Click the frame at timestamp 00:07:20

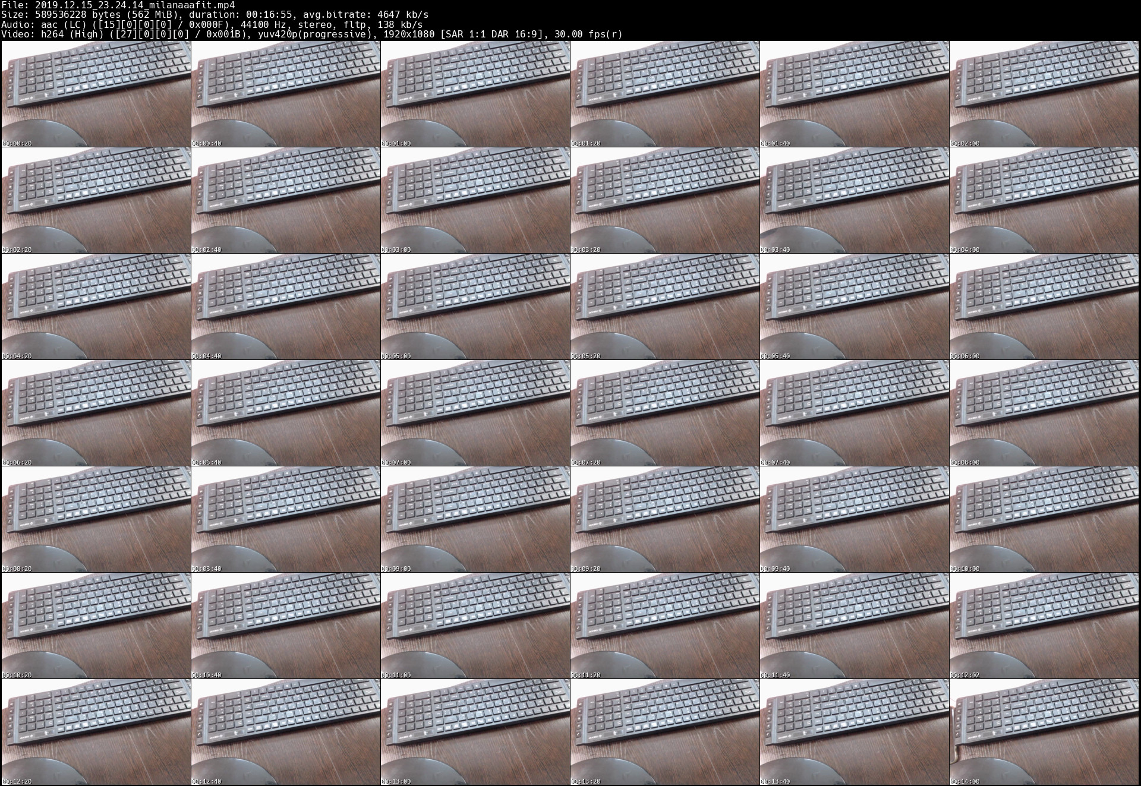pyautogui.click(x=665, y=413)
